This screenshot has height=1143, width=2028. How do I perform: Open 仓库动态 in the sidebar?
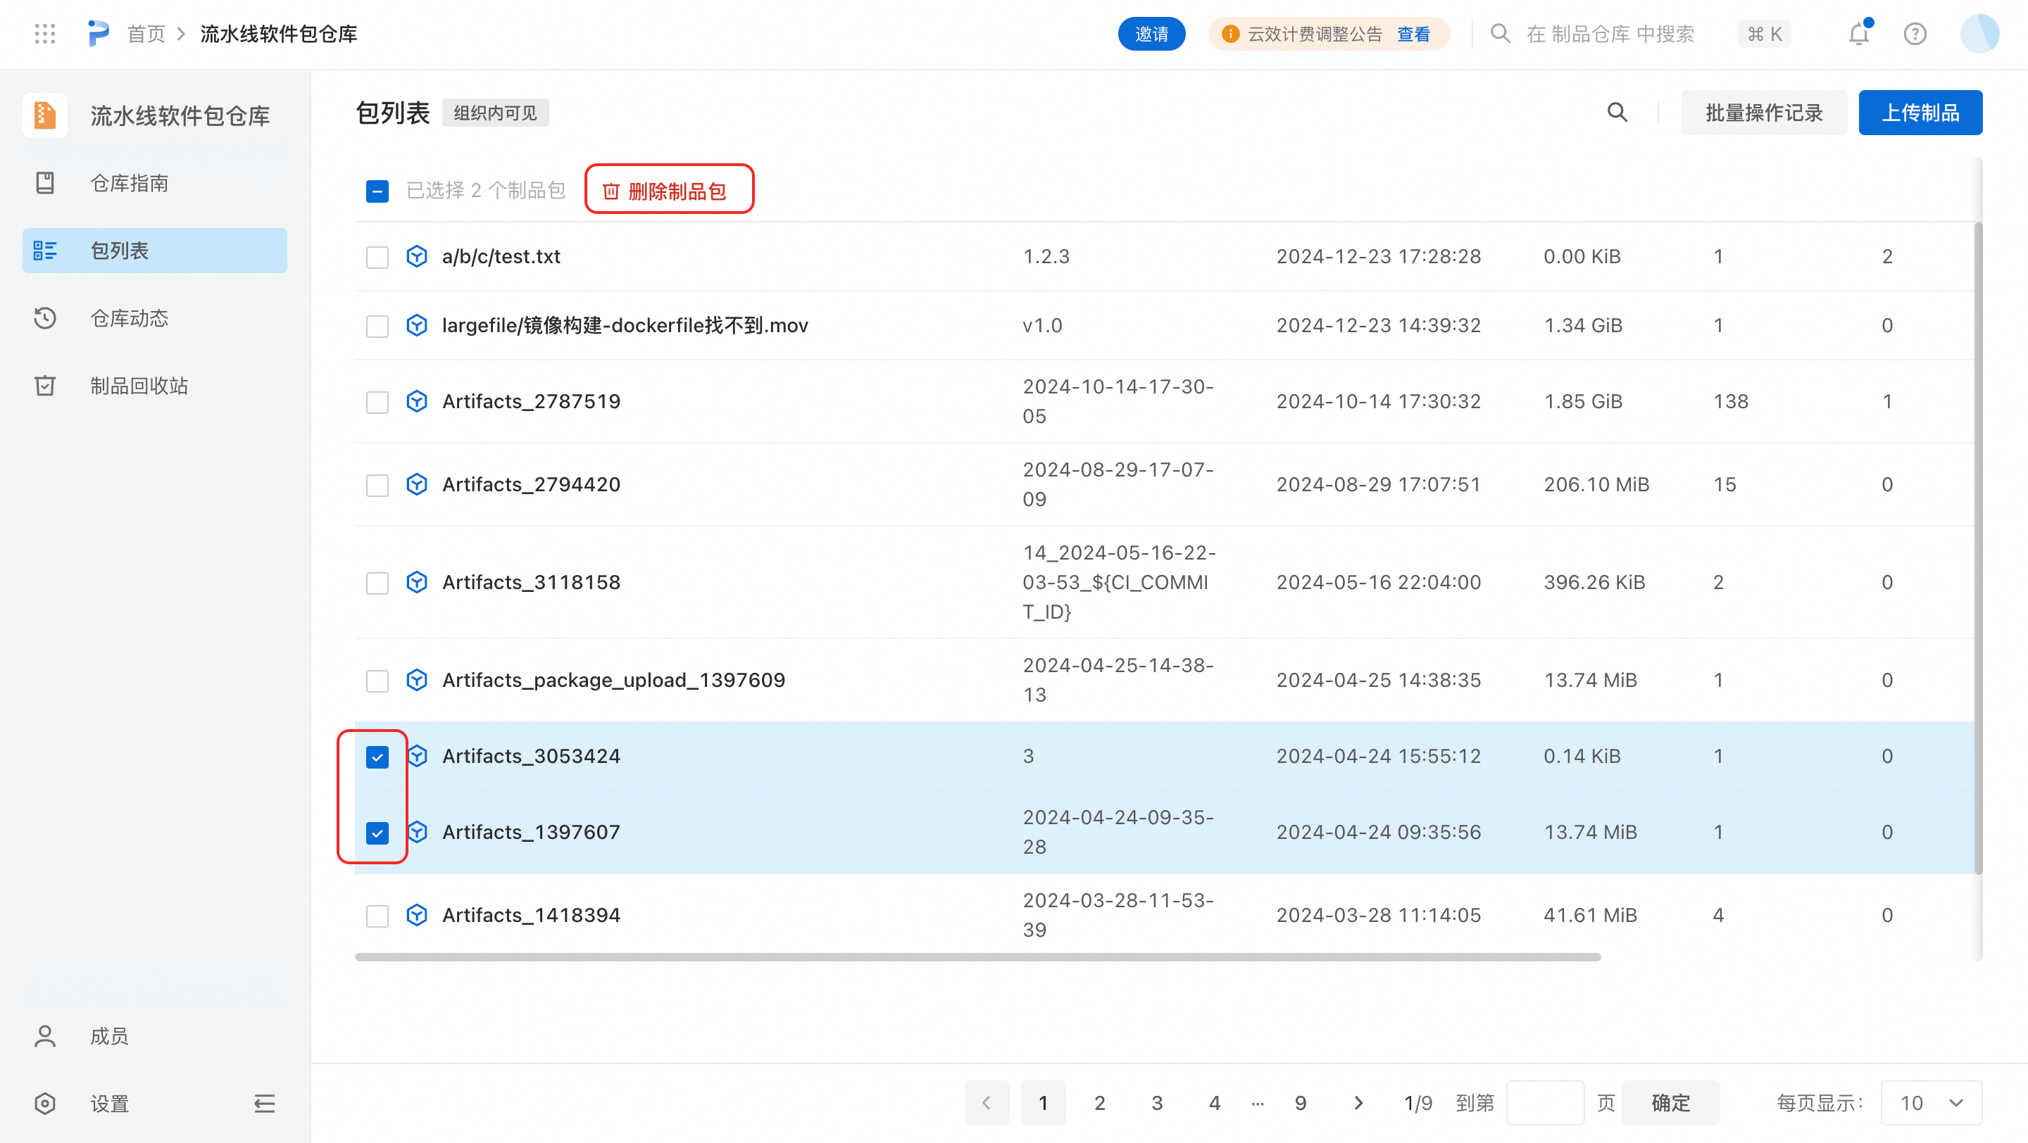pos(154,319)
